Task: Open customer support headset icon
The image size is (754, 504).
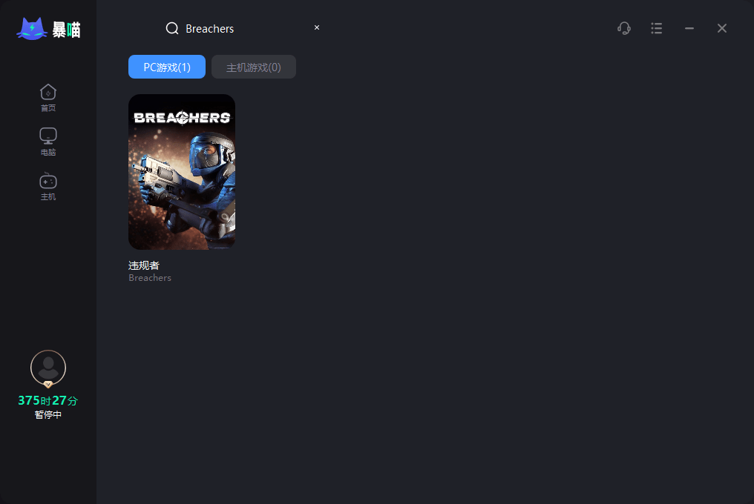Action: [624, 28]
